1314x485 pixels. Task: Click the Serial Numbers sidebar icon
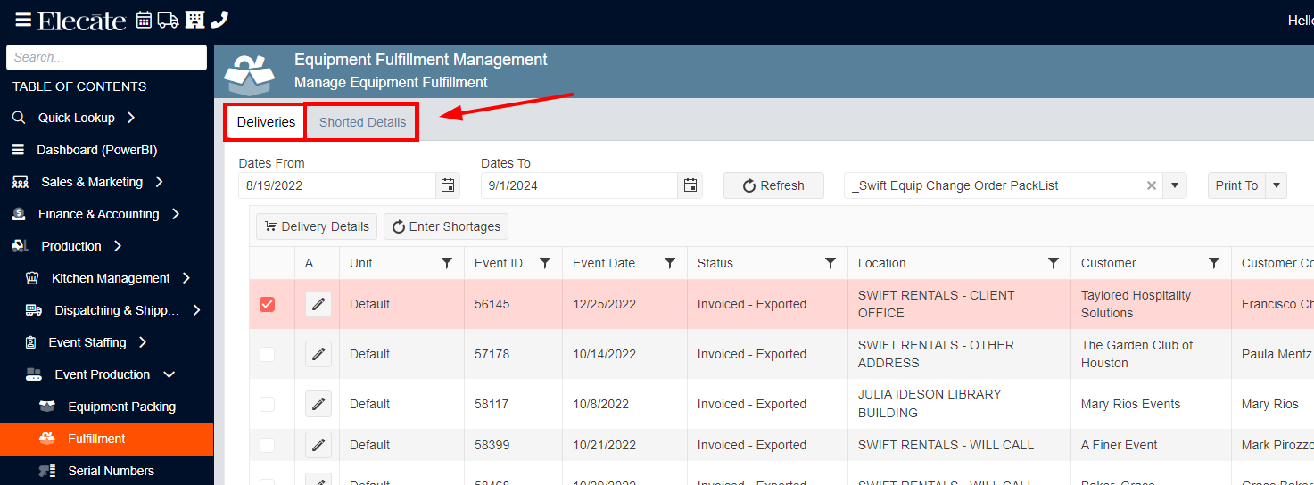click(47, 471)
